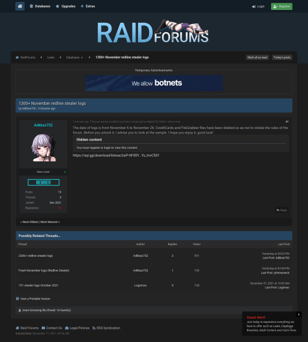Click the views count 706

[x=197, y=270]
